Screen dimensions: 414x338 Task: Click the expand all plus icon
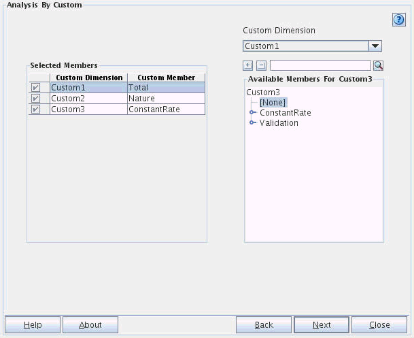(x=248, y=65)
